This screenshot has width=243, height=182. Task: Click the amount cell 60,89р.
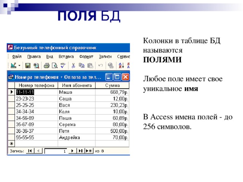pyautogui.click(x=112, y=118)
